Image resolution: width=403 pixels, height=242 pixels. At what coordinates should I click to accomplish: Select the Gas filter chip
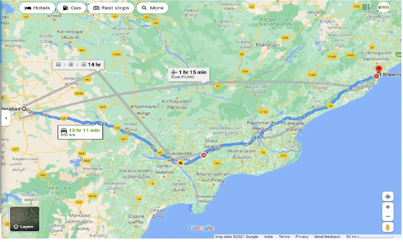click(x=72, y=8)
